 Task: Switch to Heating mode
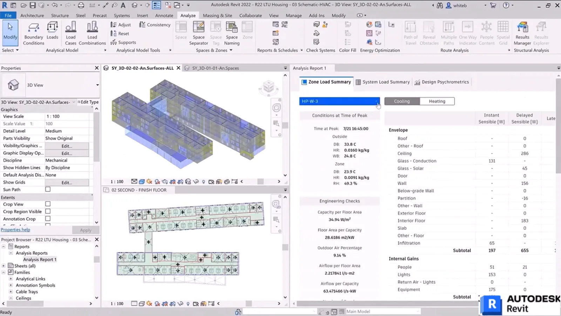tap(437, 101)
